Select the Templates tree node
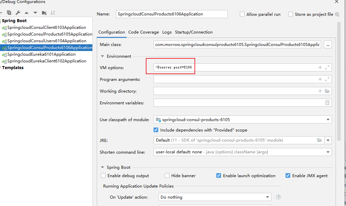This screenshot has width=346, height=206. click(12, 68)
